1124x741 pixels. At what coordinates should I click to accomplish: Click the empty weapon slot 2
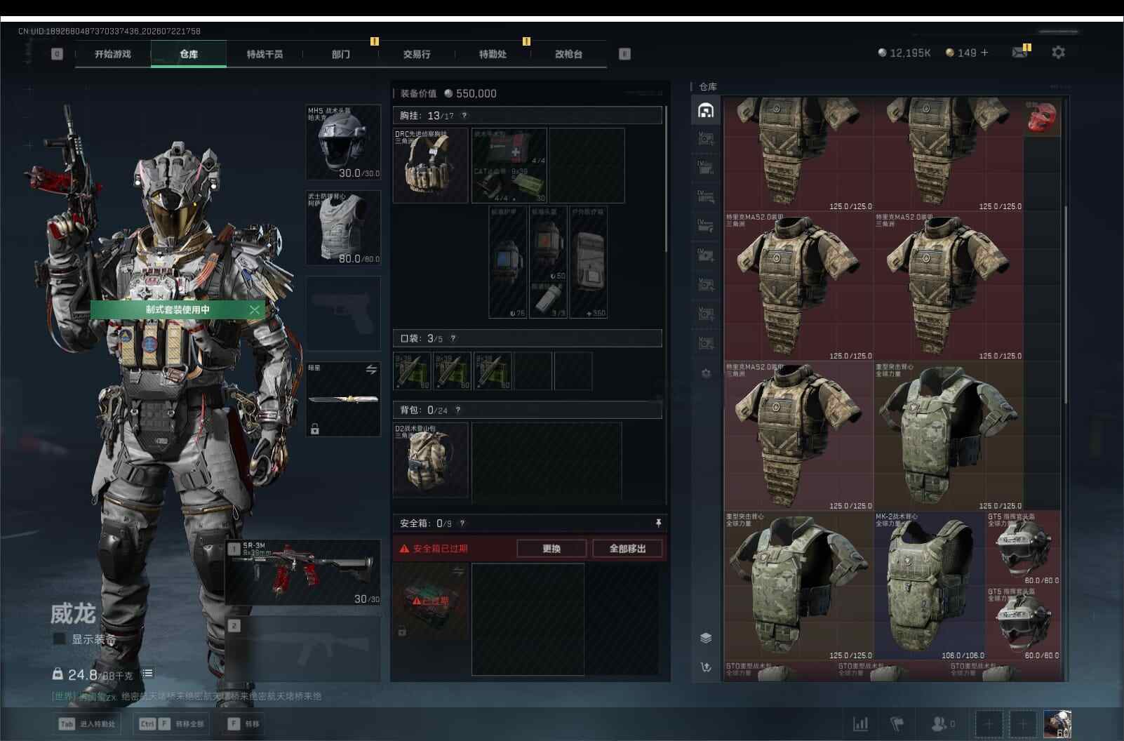(303, 649)
